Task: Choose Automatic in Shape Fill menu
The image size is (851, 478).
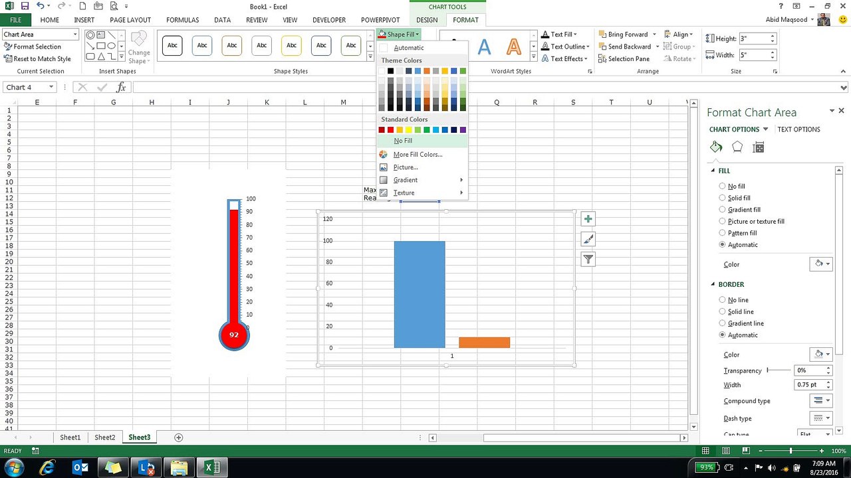Action: [x=422, y=48]
